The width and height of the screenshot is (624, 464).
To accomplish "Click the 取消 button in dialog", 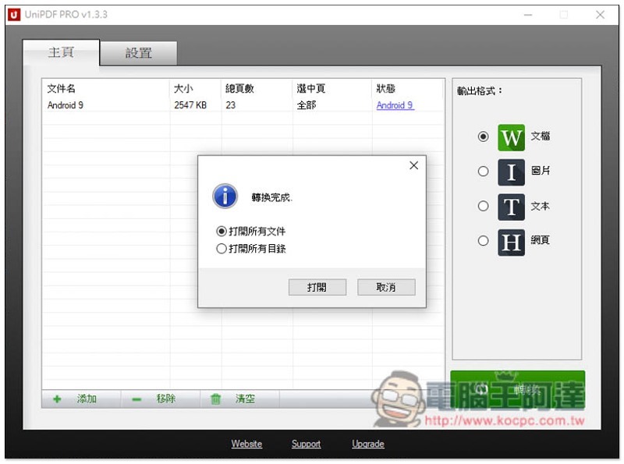I will pos(386,287).
